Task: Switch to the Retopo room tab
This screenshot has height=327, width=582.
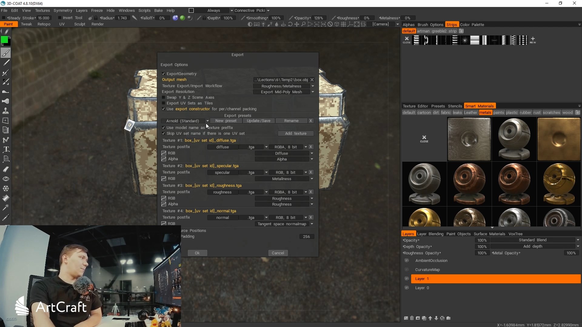Action: tap(44, 24)
